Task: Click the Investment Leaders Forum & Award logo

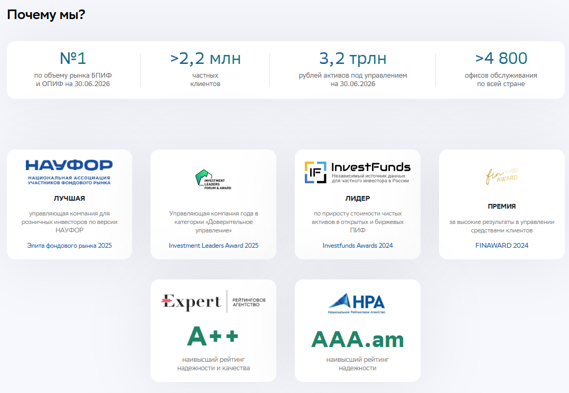Action: tap(213, 180)
